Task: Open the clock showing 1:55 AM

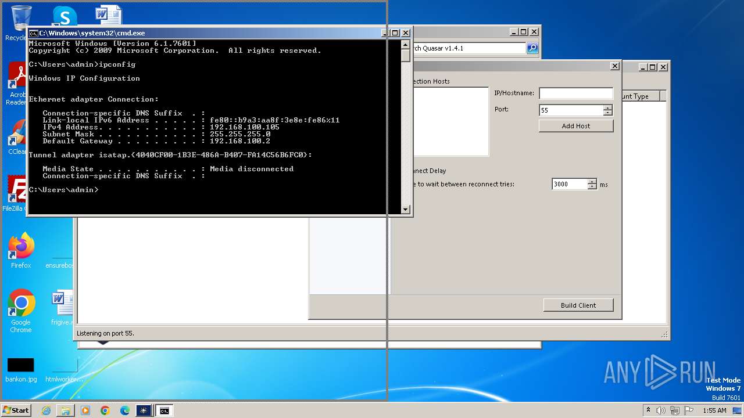Action: point(714,410)
